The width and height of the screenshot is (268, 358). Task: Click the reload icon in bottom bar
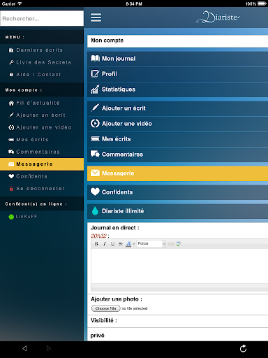tap(243, 349)
